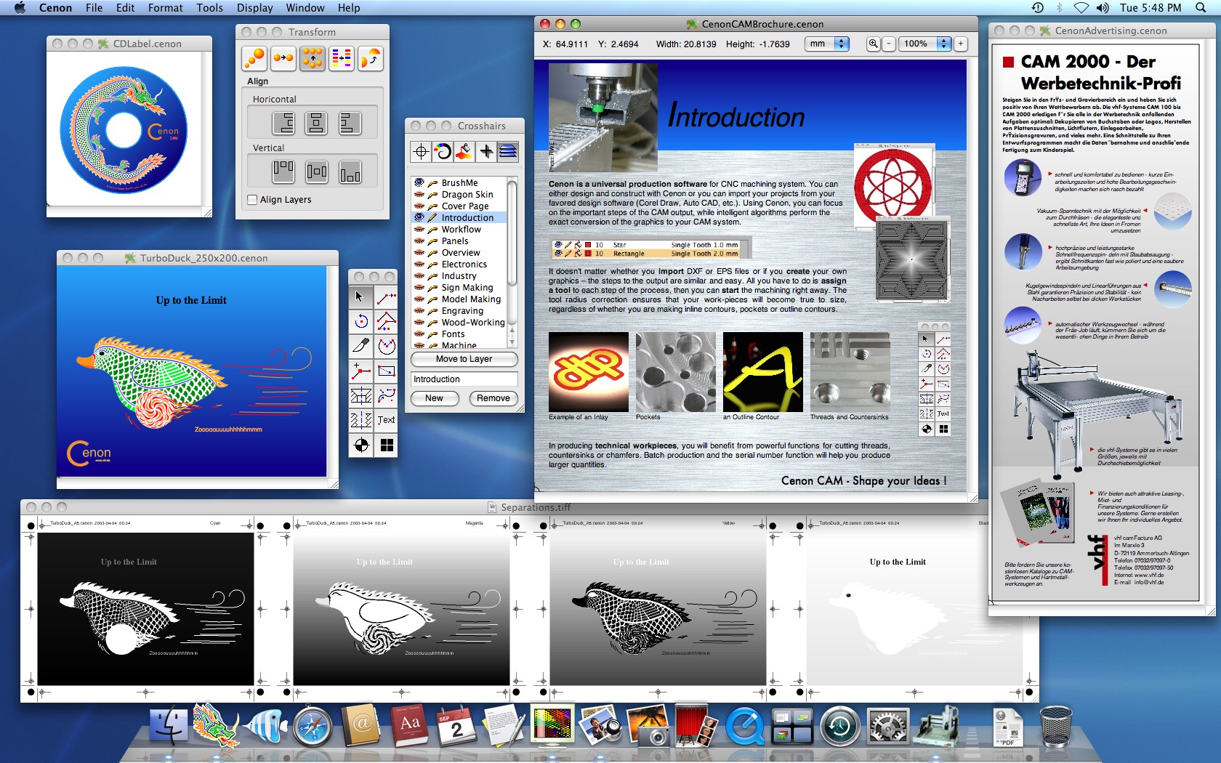Open the Format menu
The width and height of the screenshot is (1221, 763).
[x=165, y=8]
